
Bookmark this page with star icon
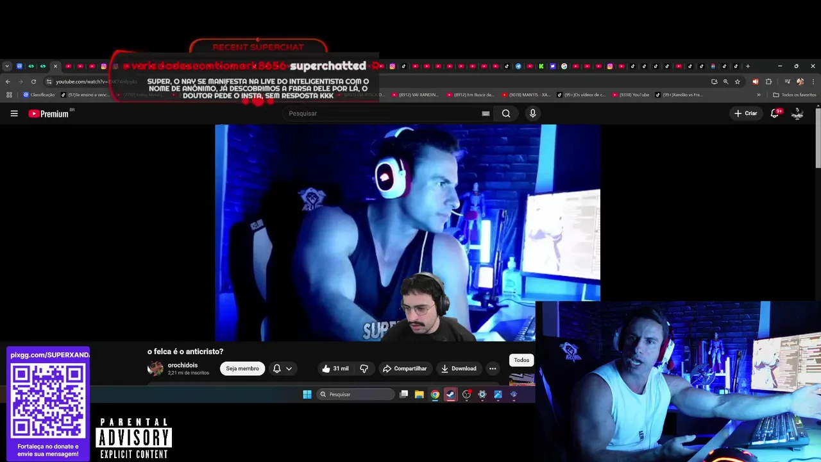coord(738,81)
